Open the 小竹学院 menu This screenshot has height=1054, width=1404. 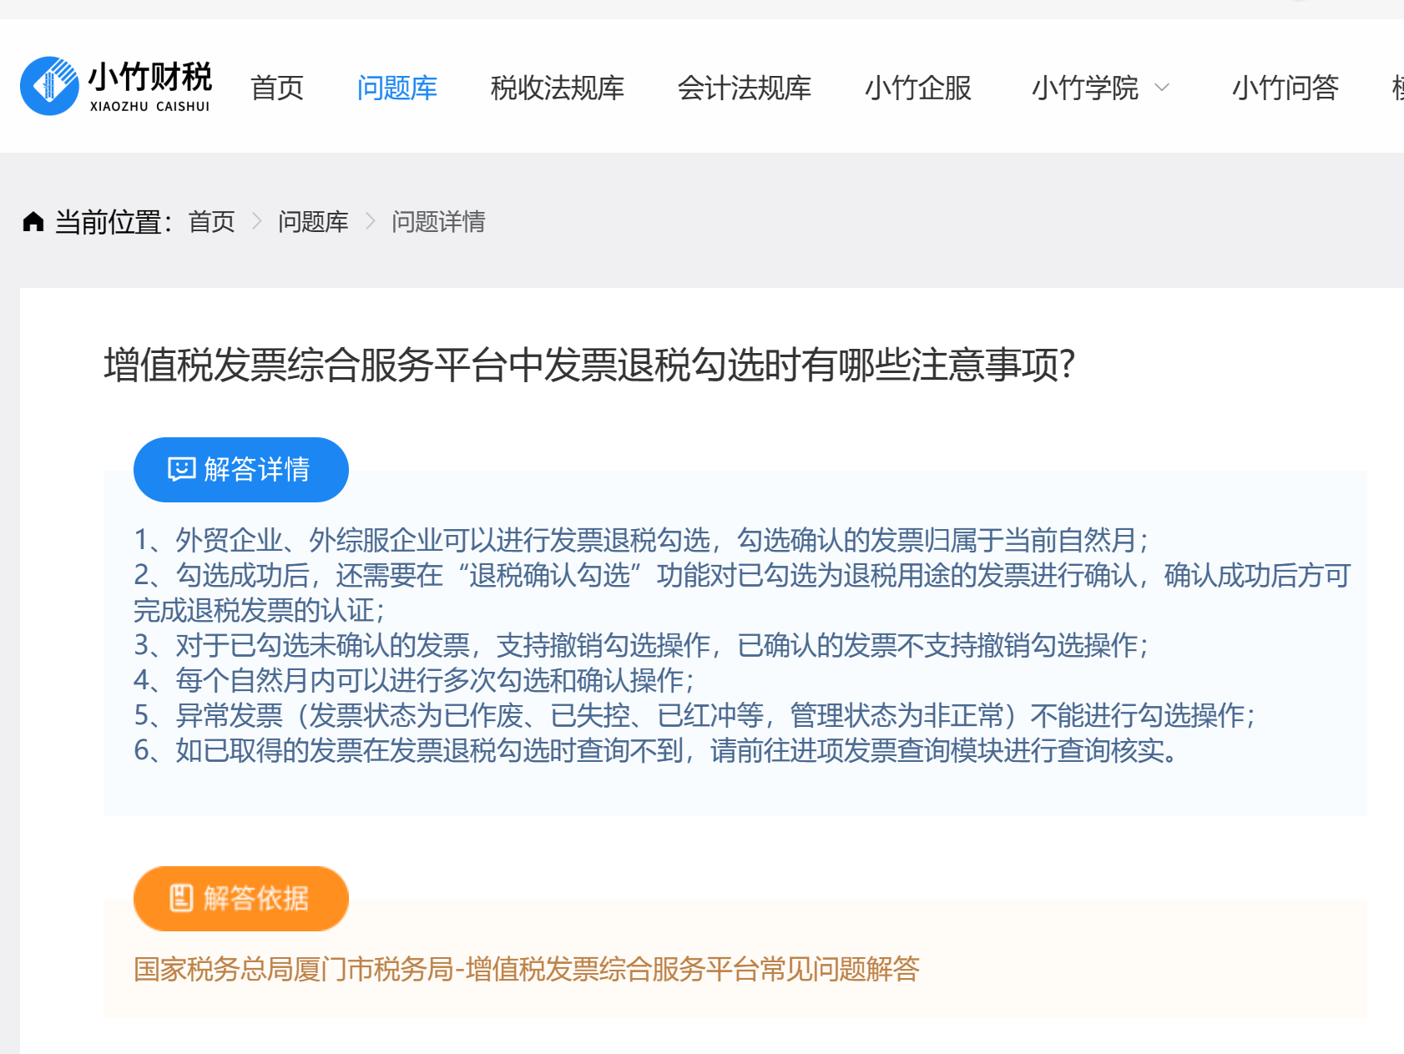pos(1085,88)
